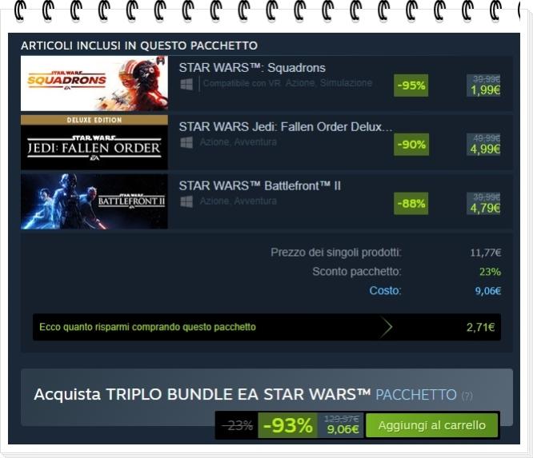Open the Jedi: Fallen Order Deluxe thumbnail

tap(94, 142)
